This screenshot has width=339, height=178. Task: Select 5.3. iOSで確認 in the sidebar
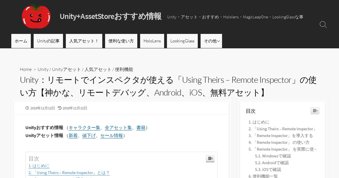(x=268, y=170)
